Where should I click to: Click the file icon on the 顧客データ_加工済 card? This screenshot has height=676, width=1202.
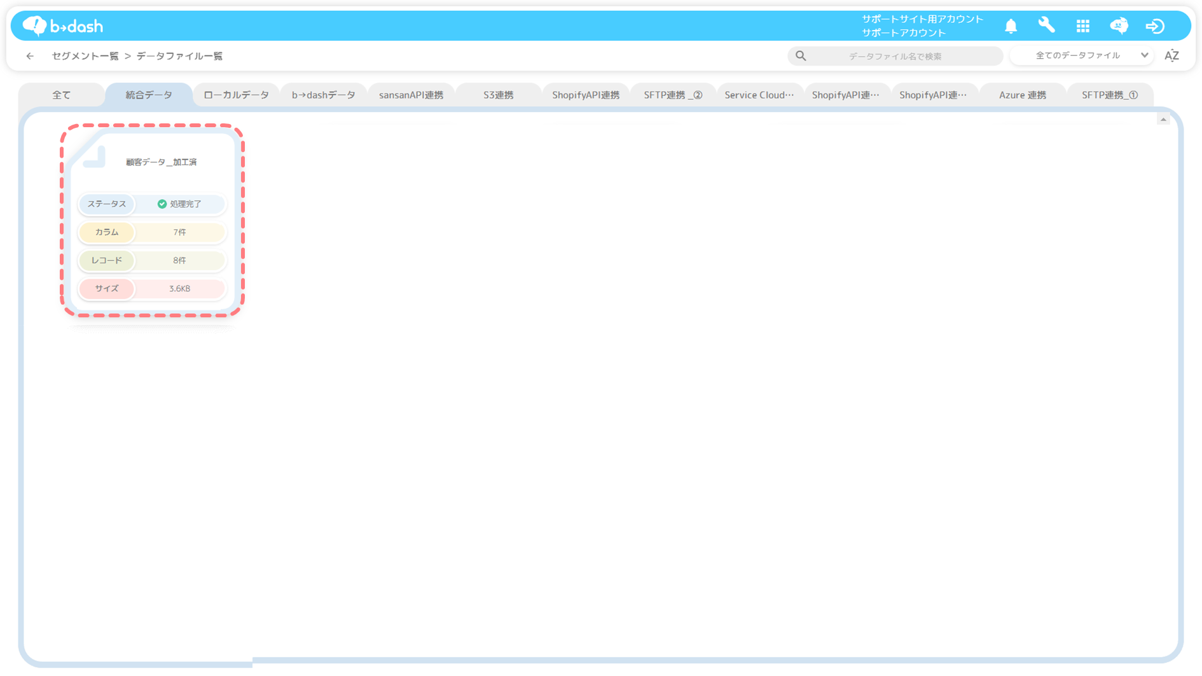[x=94, y=156]
